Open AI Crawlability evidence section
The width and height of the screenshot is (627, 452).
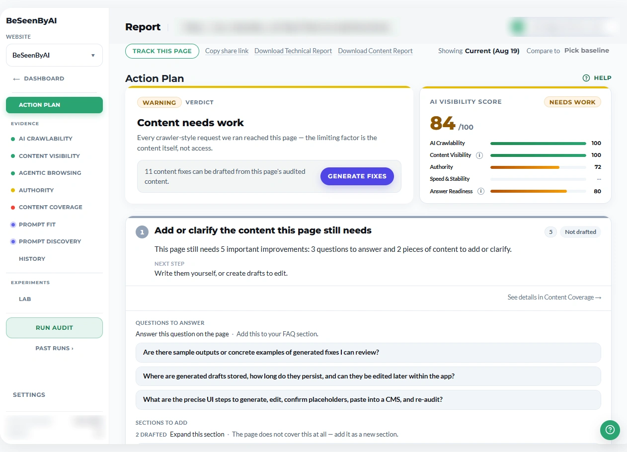point(45,139)
